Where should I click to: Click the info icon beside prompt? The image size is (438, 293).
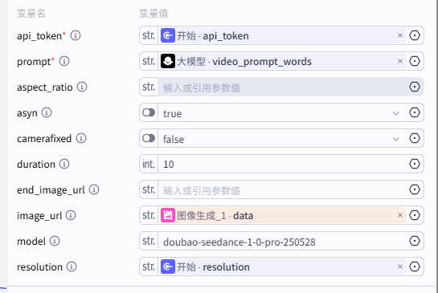[x=64, y=61]
